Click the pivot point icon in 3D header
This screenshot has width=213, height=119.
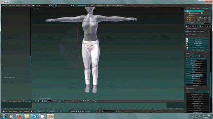point(43,101)
